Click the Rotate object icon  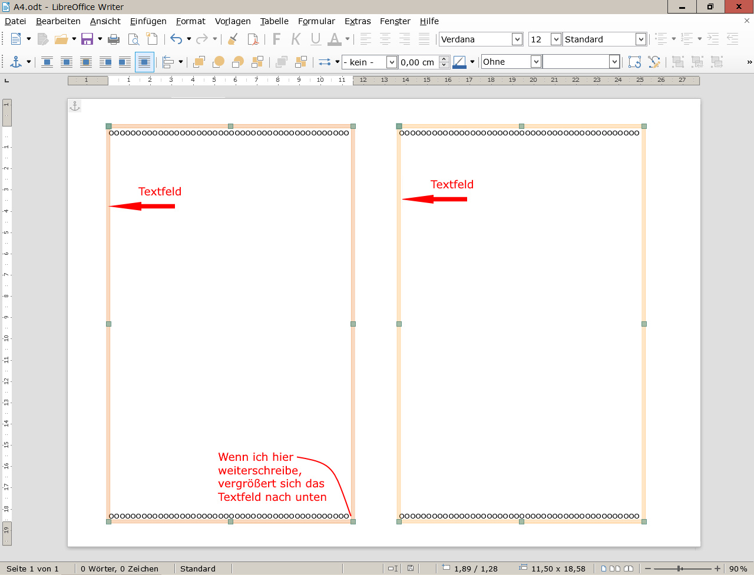634,62
